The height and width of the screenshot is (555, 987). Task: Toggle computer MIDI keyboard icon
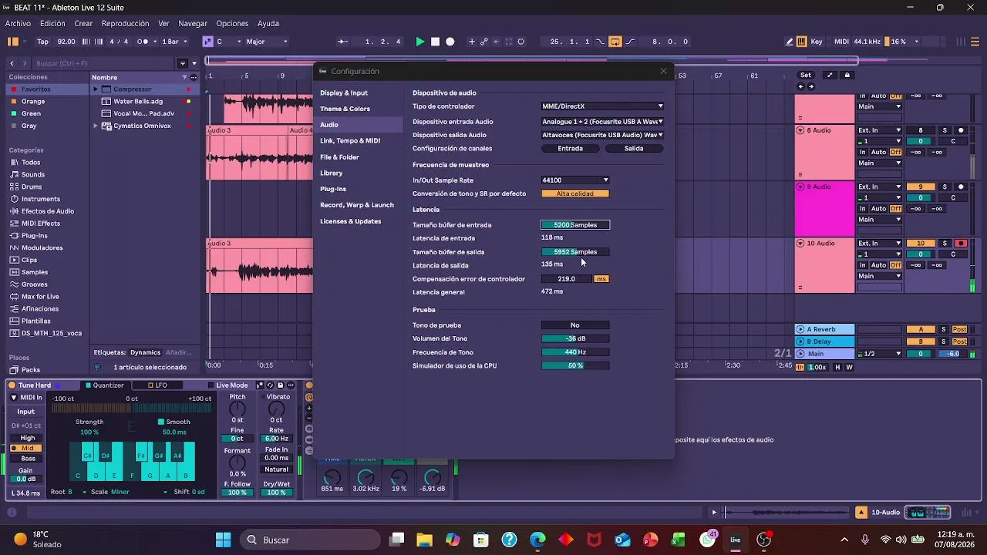pos(802,42)
